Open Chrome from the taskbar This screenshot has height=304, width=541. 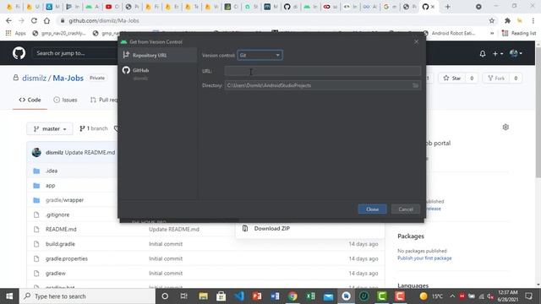[292, 296]
